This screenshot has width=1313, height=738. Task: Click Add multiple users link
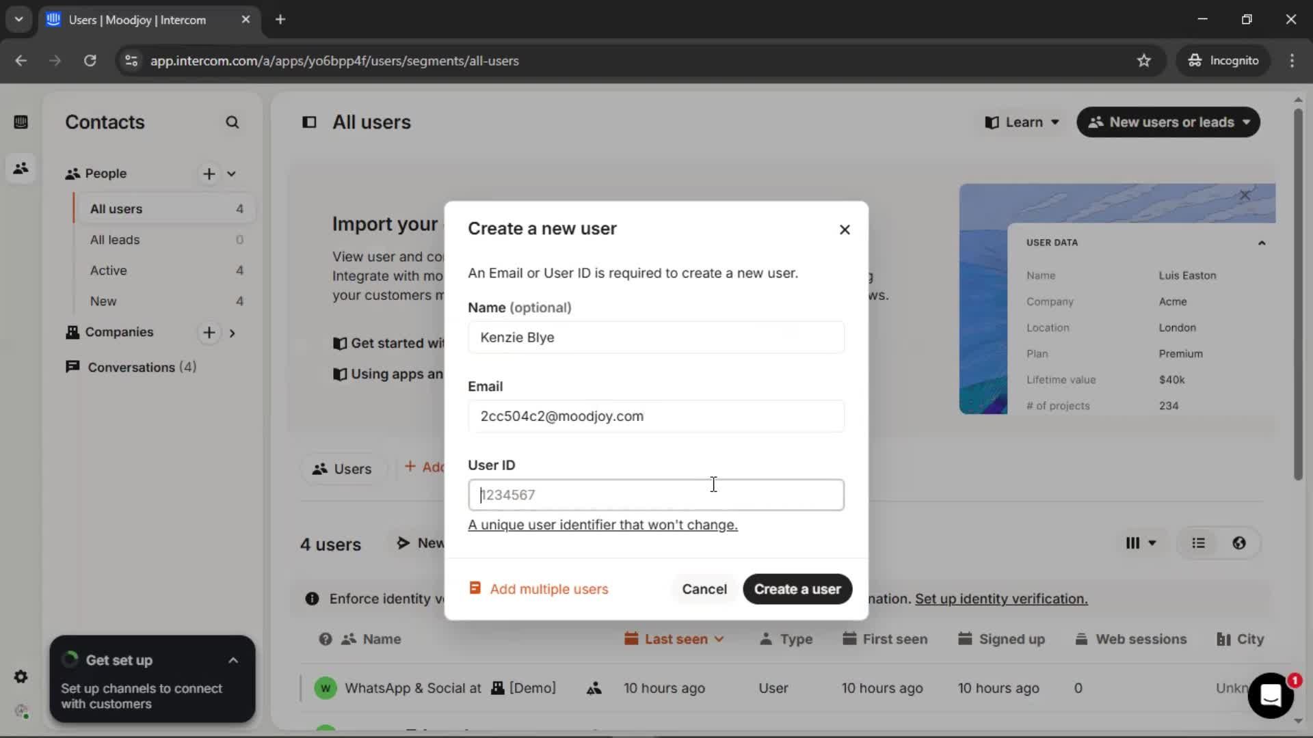pos(548,589)
